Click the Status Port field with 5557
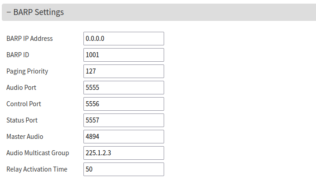The width and height of the screenshot is (316, 182). tap(123, 120)
